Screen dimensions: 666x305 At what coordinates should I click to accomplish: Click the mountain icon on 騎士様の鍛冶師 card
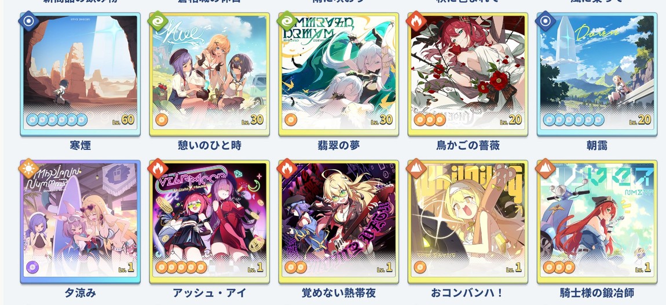click(545, 169)
